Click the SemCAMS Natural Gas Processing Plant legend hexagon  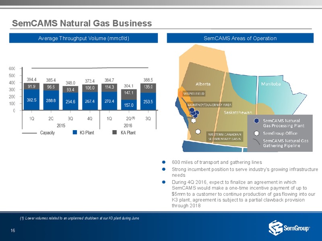tap(256, 121)
